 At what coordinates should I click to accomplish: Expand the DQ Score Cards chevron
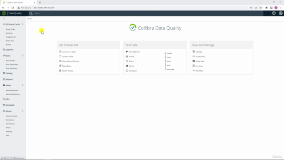pyautogui.click(x=23, y=24)
